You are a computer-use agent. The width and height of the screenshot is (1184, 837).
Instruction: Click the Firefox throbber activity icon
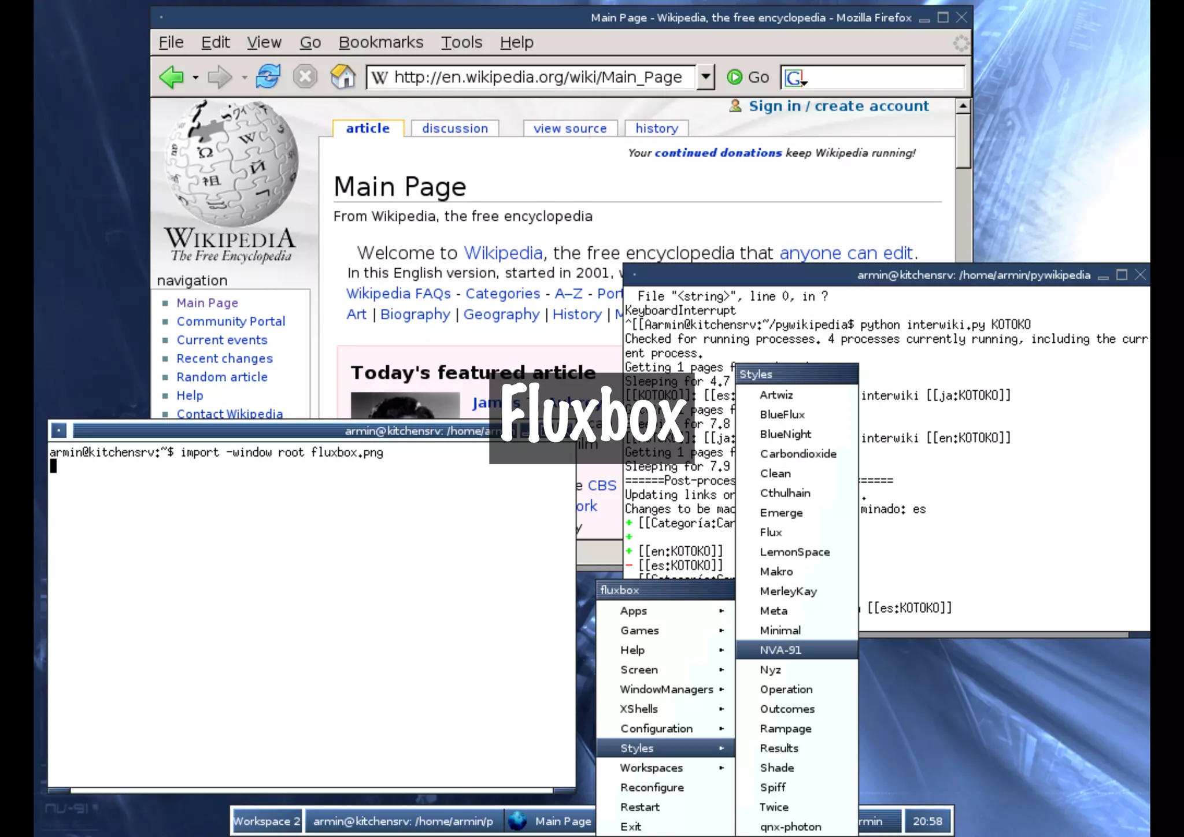coord(960,43)
